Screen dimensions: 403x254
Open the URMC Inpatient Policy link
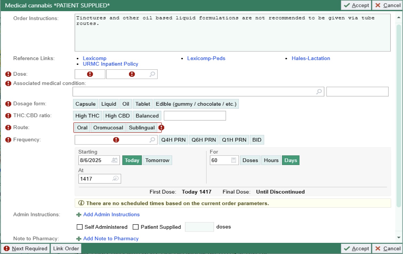111,64
